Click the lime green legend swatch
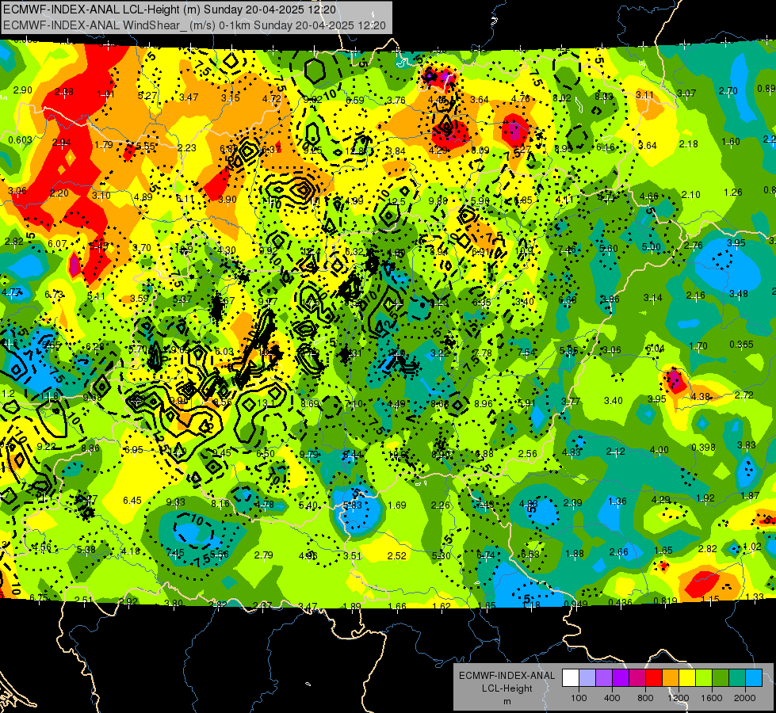 704,678
